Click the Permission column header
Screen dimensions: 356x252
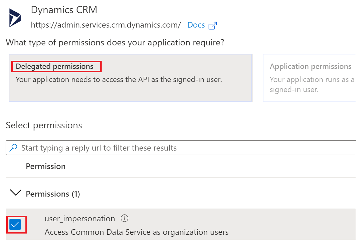click(x=45, y=166)
